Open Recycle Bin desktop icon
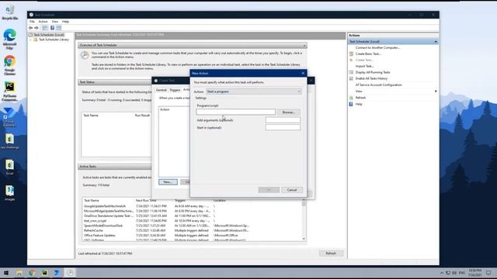Screen dimensions: 497x279 pos(10,12)
